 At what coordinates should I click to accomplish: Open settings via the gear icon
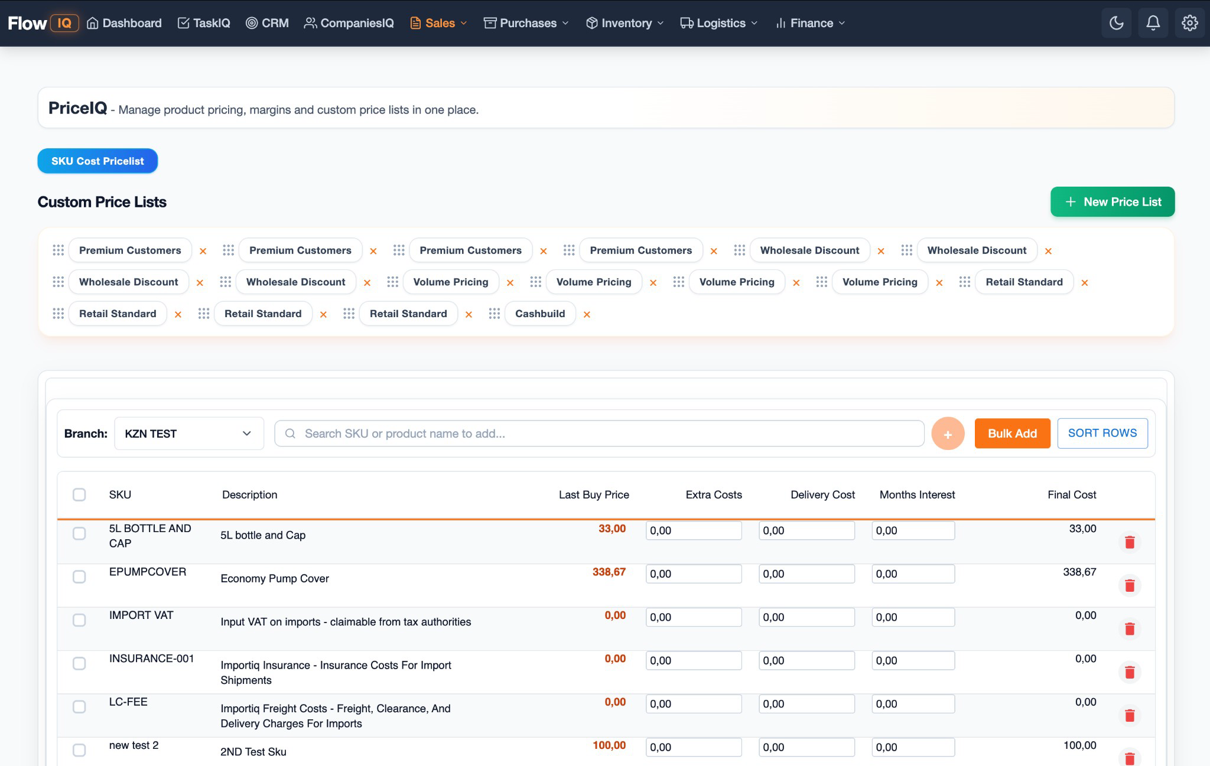[1189, 23]
